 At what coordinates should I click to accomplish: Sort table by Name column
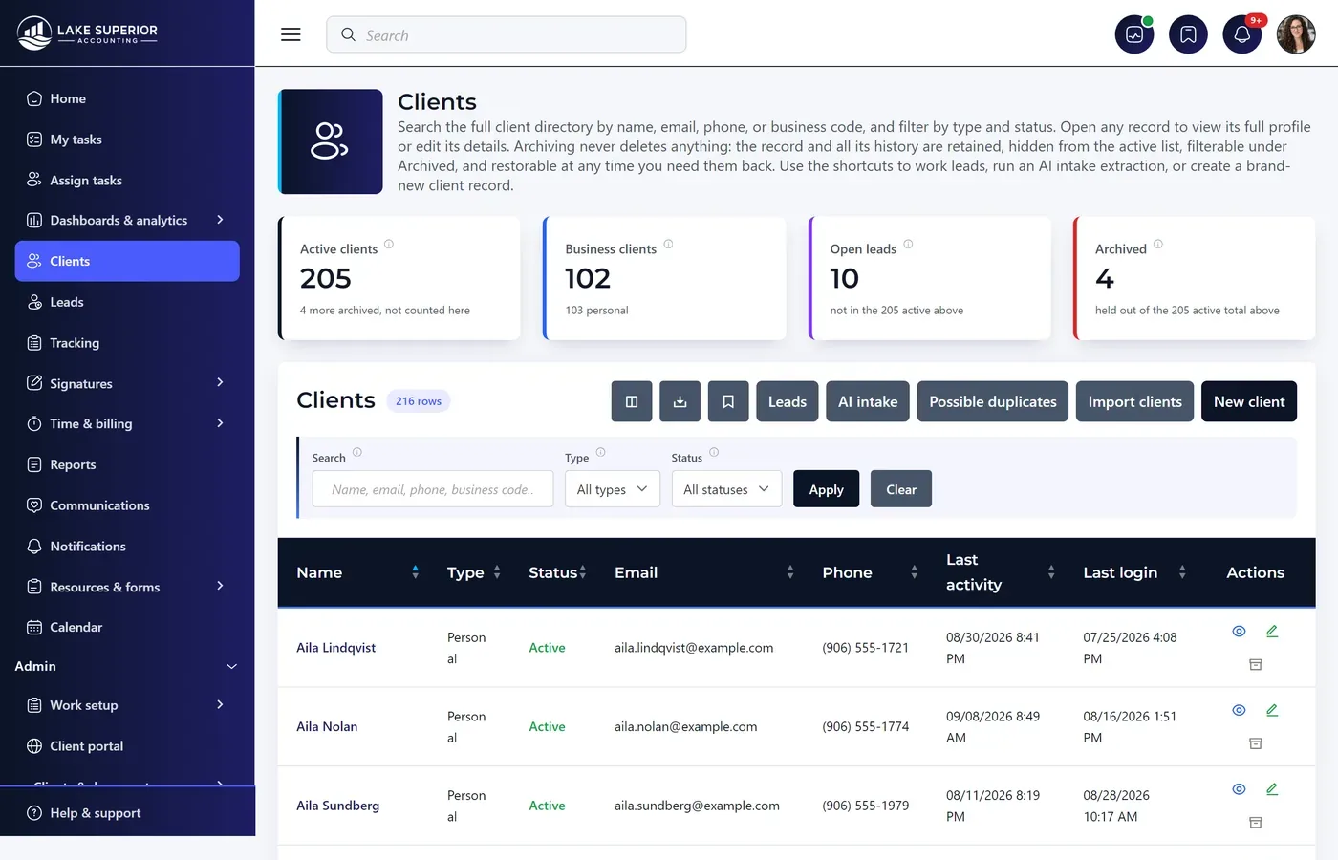415,572
